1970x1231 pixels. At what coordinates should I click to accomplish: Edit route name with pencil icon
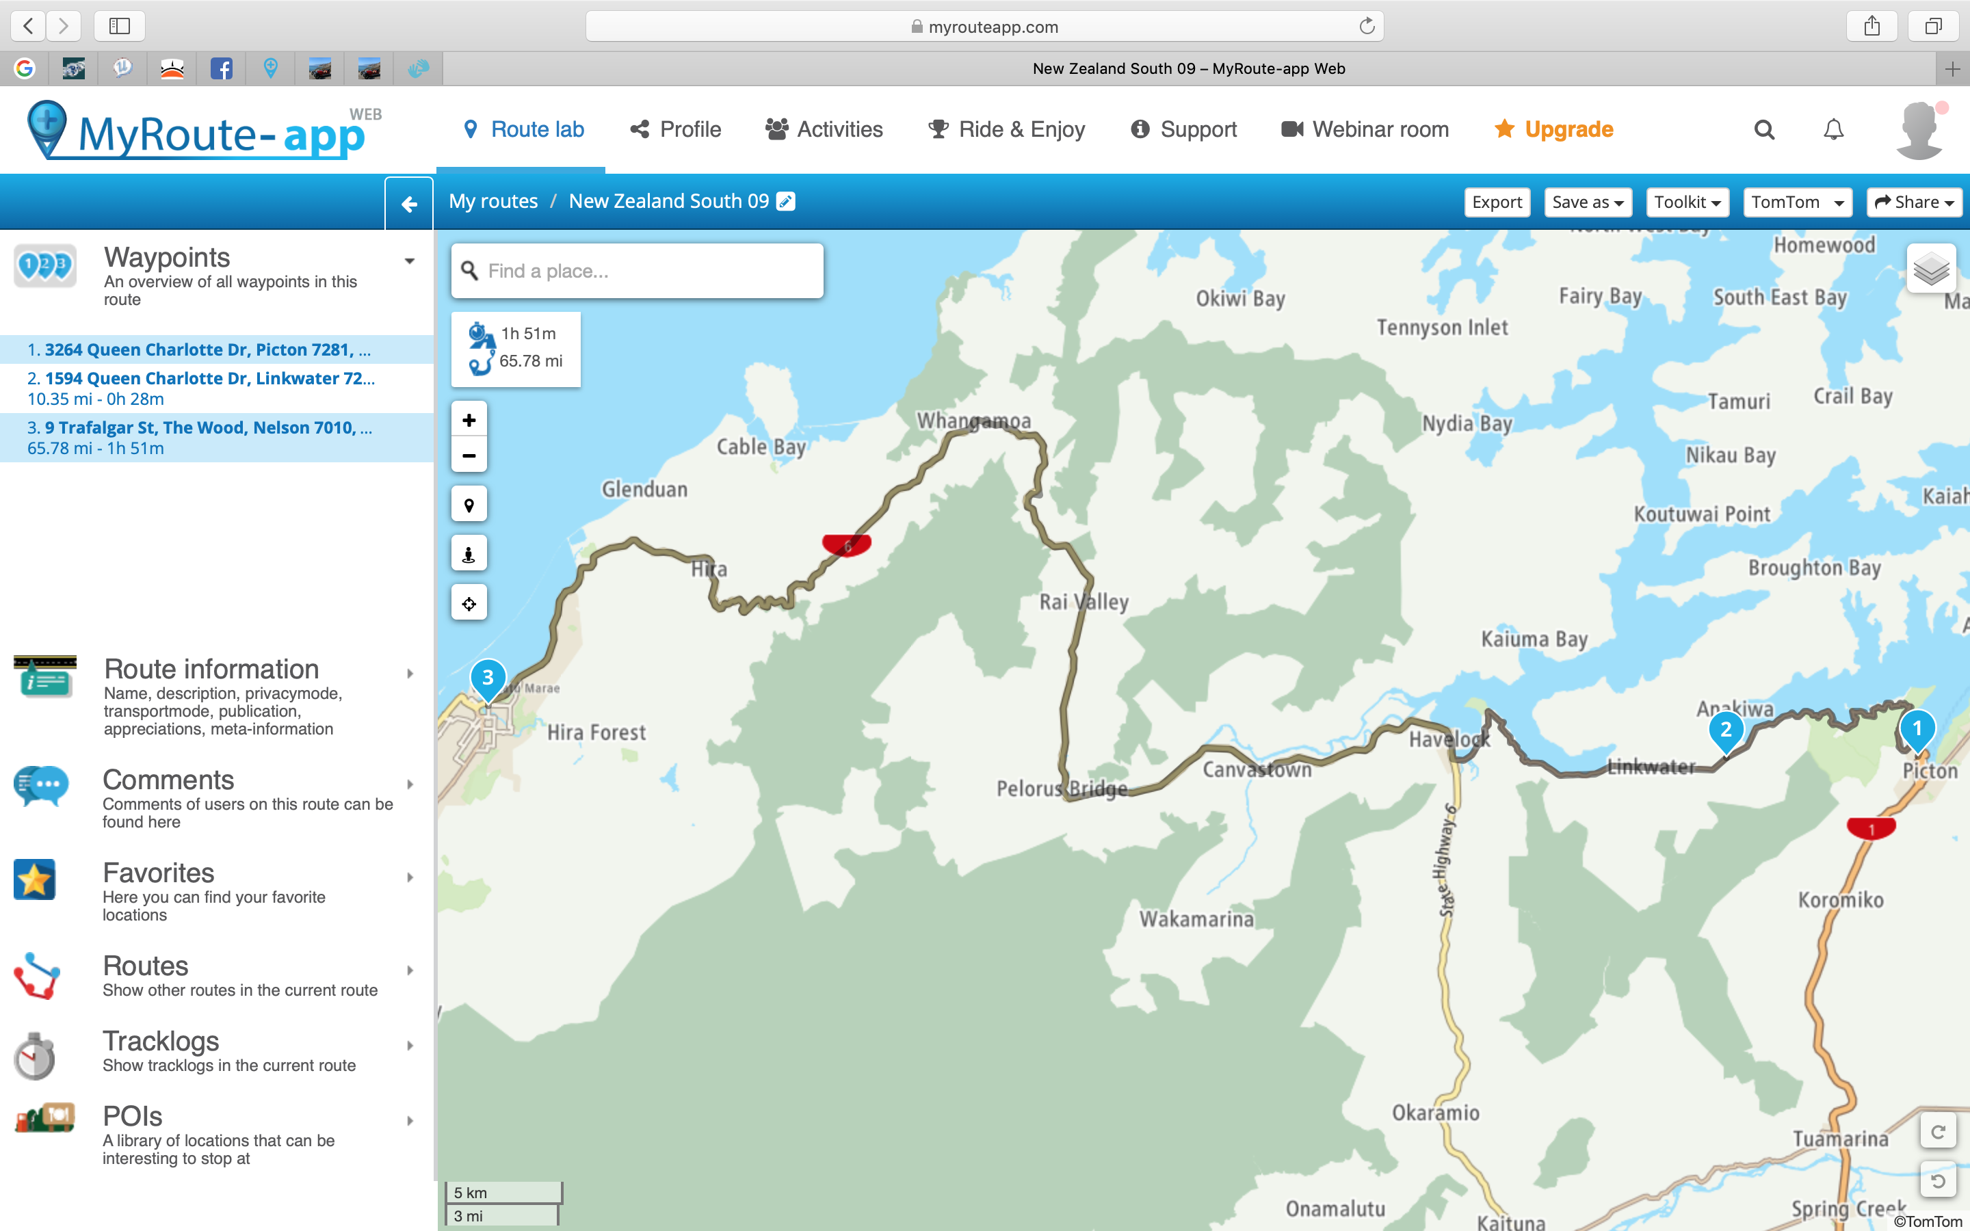(x=785, y=201)
